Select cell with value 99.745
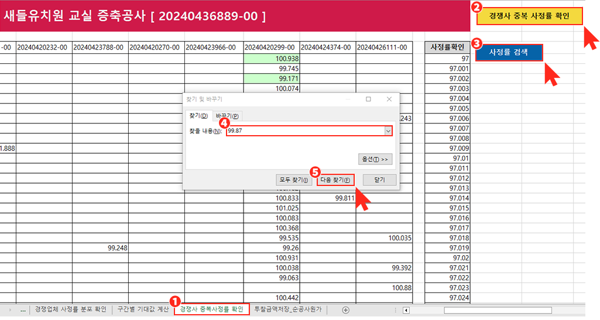Screen dimensions: 600x320 (x=272, y=68)
